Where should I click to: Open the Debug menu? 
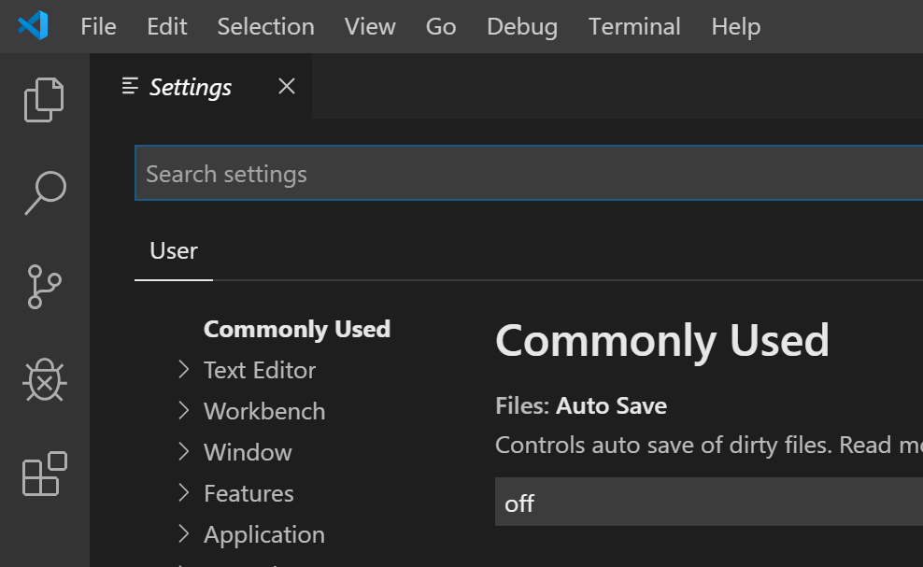(x=521, y=26)
